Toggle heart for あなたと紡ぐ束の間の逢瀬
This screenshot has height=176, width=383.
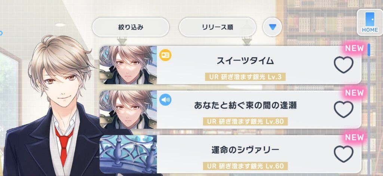click(x=343, y=109)
